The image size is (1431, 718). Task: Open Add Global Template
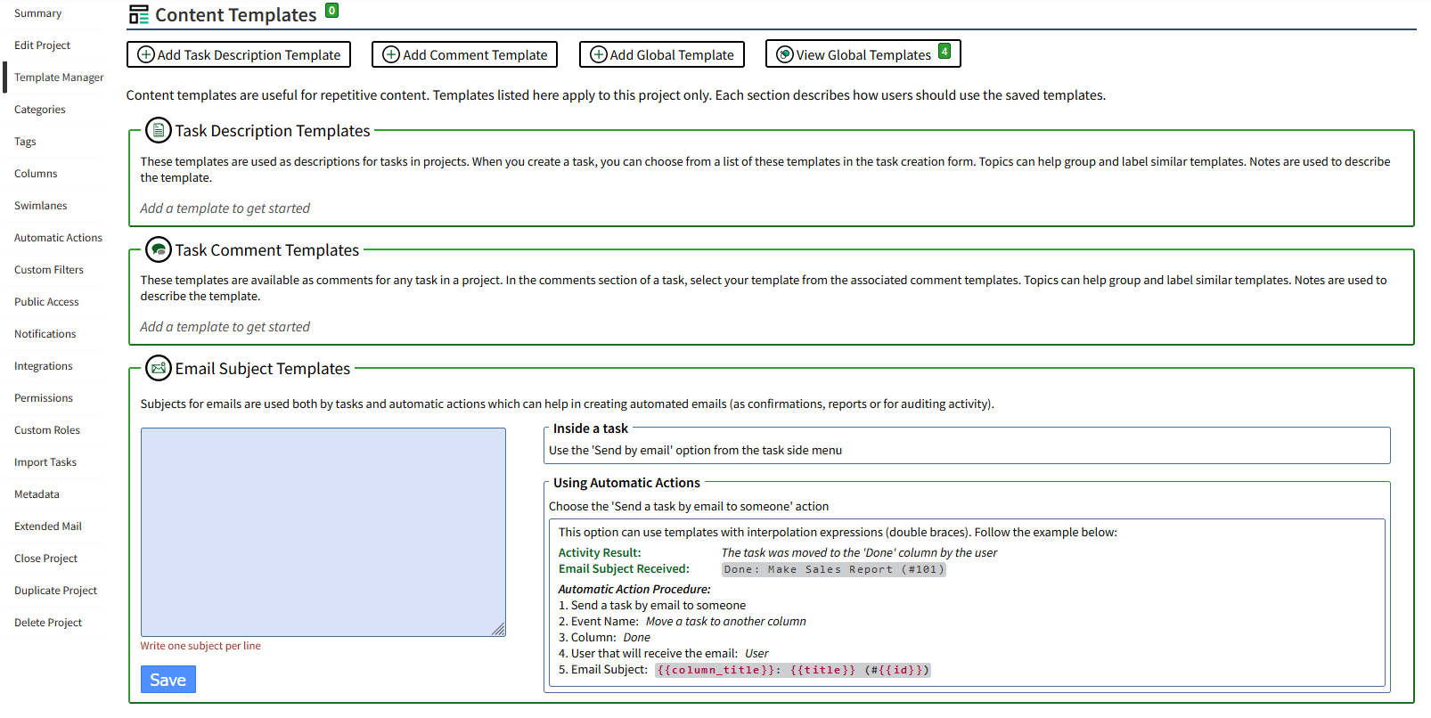[662, 54]
